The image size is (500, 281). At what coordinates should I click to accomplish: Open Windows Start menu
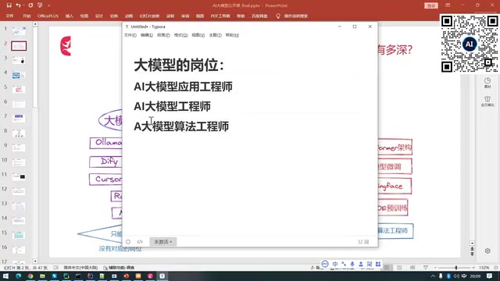tap(5, 276)
